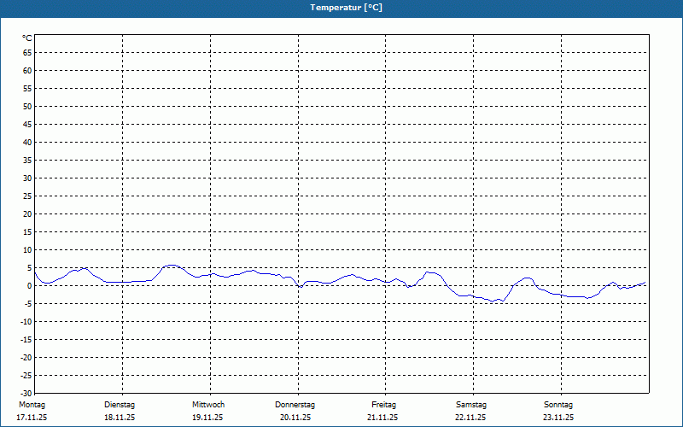This screenshot has height=427, width=683.
Task: Select the 40 value on the temperature axis
Action: coord(27,143)
